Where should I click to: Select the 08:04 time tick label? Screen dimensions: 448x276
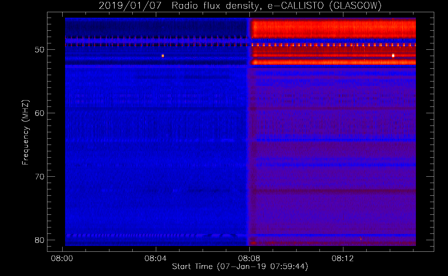tap(156, 259)
